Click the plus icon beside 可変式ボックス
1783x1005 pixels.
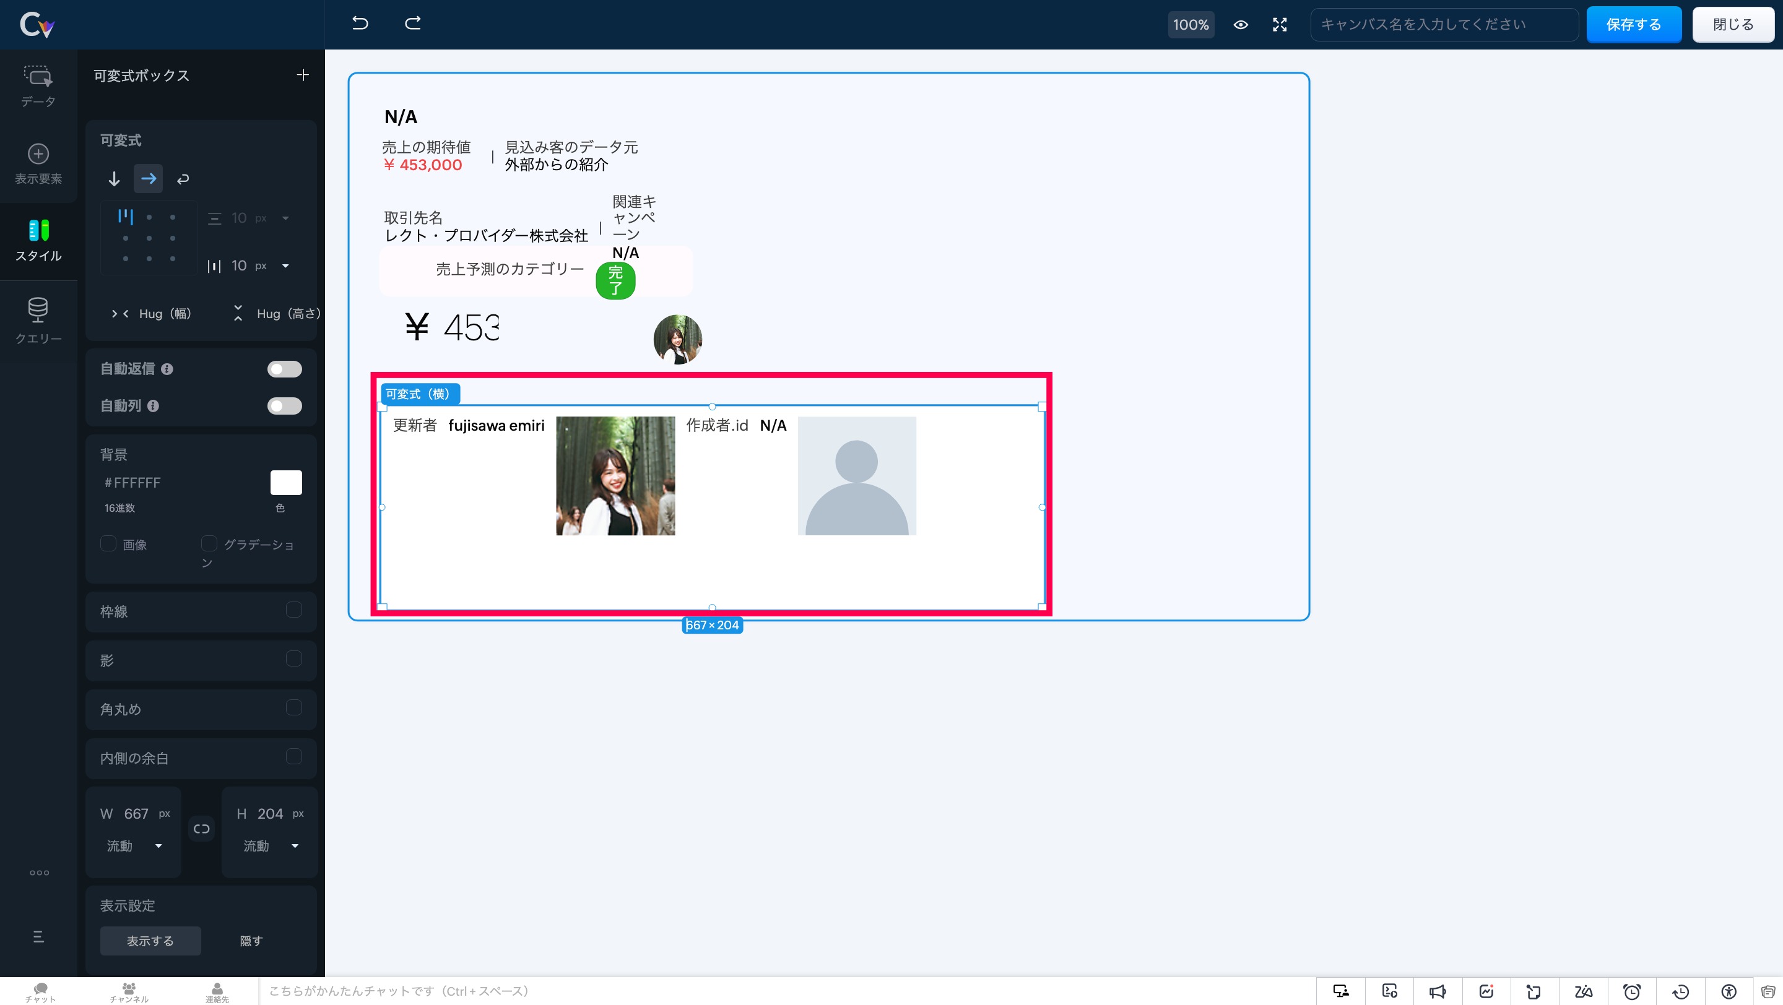coord(303,75)
